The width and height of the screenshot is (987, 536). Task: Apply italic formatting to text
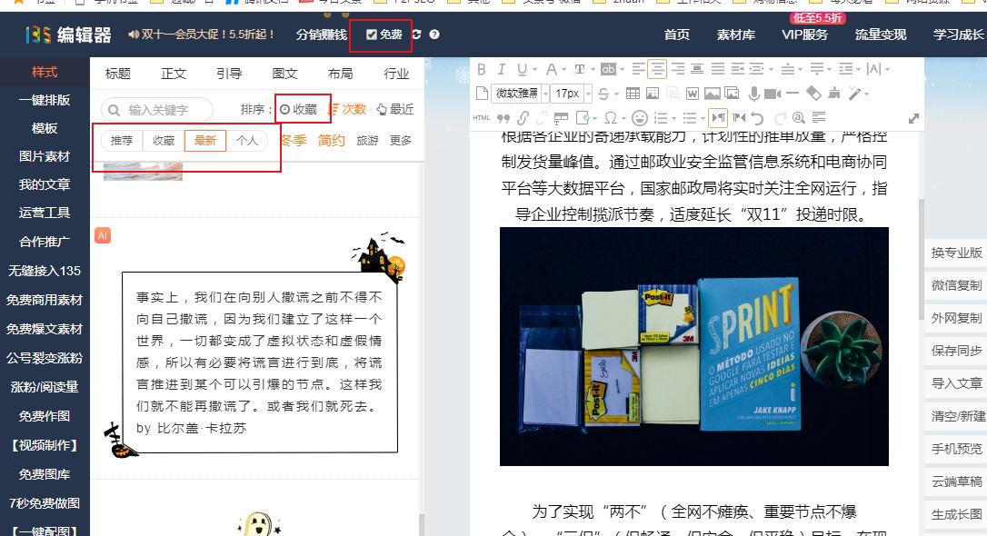coord(501,70)
